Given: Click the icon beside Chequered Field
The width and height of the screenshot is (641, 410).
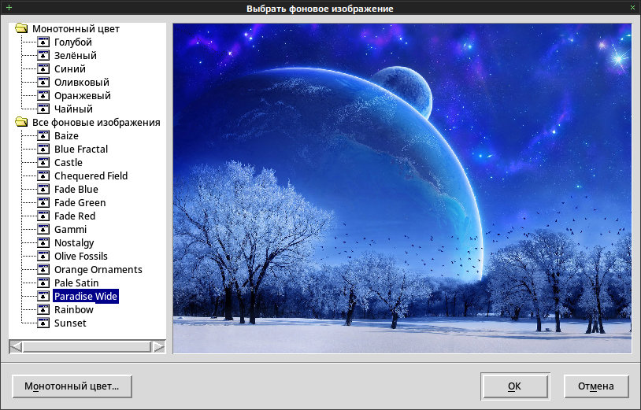Looking at the screenshot, I should pos(43,176).
